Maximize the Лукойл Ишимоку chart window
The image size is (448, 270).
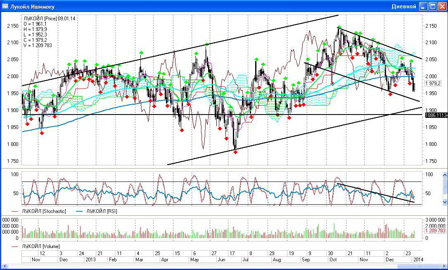coord(433,6)
